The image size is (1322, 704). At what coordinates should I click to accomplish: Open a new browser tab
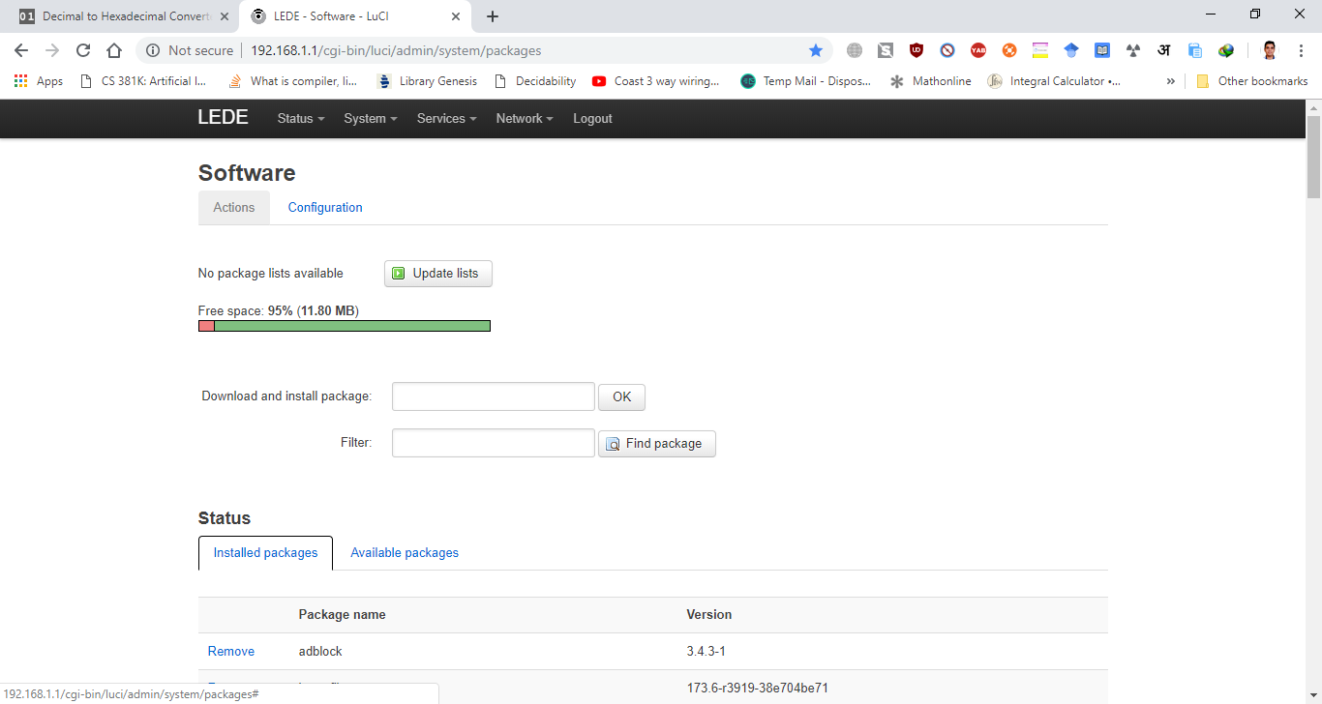pos(493,15)
